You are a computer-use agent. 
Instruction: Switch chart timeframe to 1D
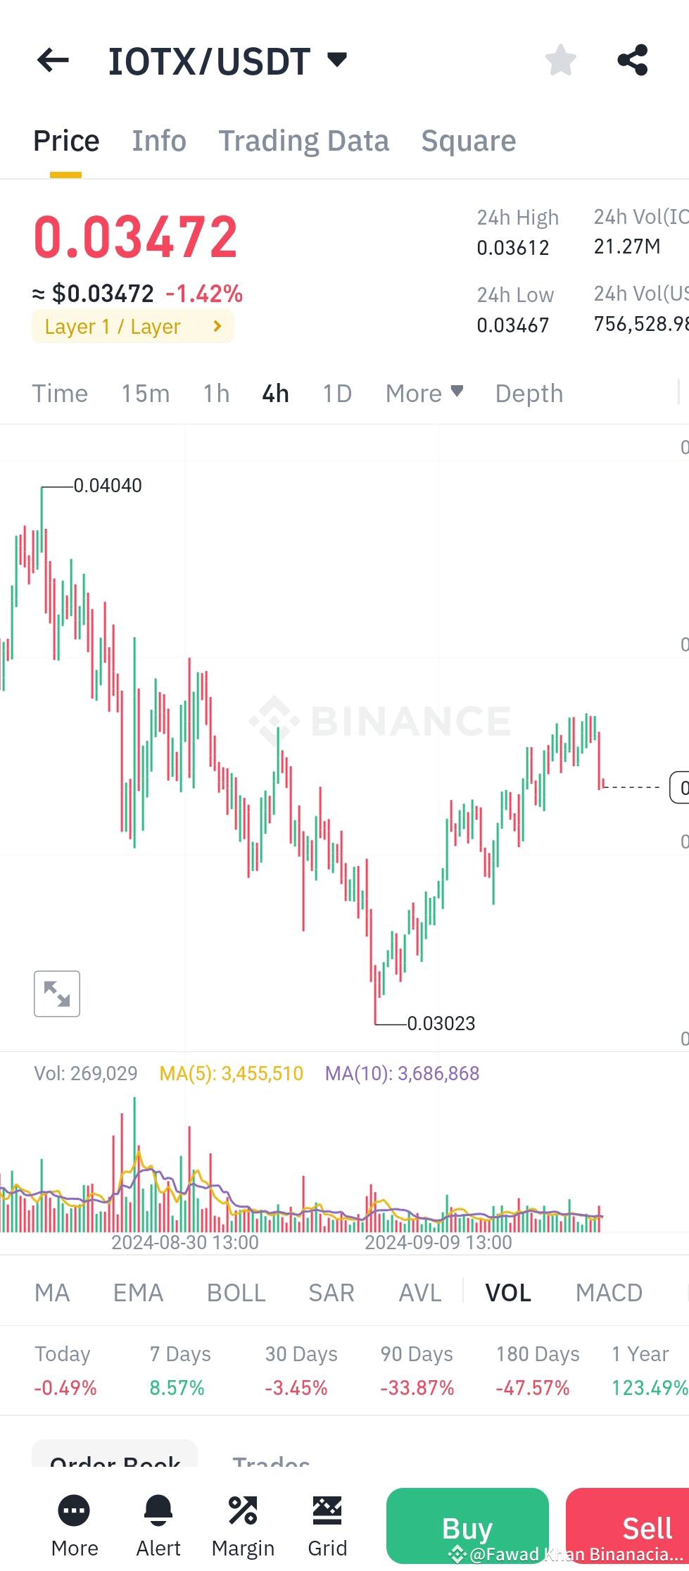pos(336,394)
